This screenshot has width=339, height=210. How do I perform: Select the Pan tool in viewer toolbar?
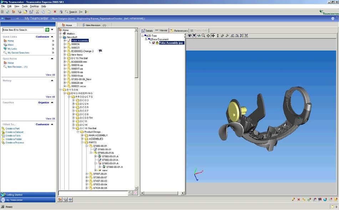pyautogui.click(x=213, y=36)
